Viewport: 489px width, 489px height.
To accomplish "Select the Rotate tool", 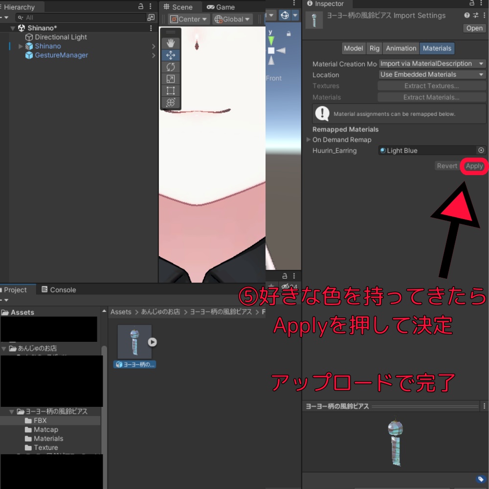I will click(170, 67).
